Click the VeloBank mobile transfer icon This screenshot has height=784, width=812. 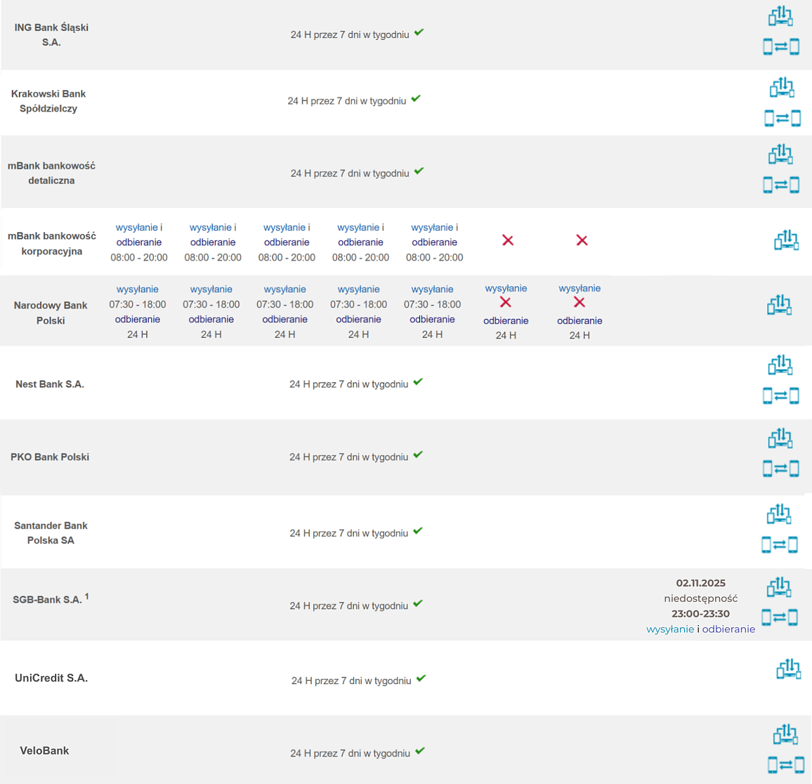[785, 764]
